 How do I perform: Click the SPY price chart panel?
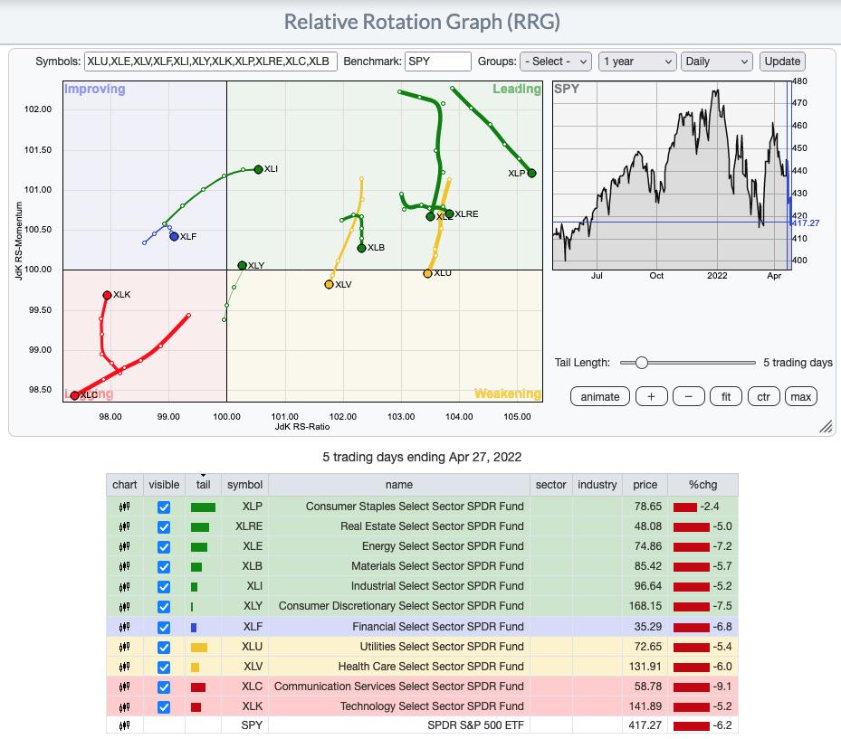(x=672, y=175)
